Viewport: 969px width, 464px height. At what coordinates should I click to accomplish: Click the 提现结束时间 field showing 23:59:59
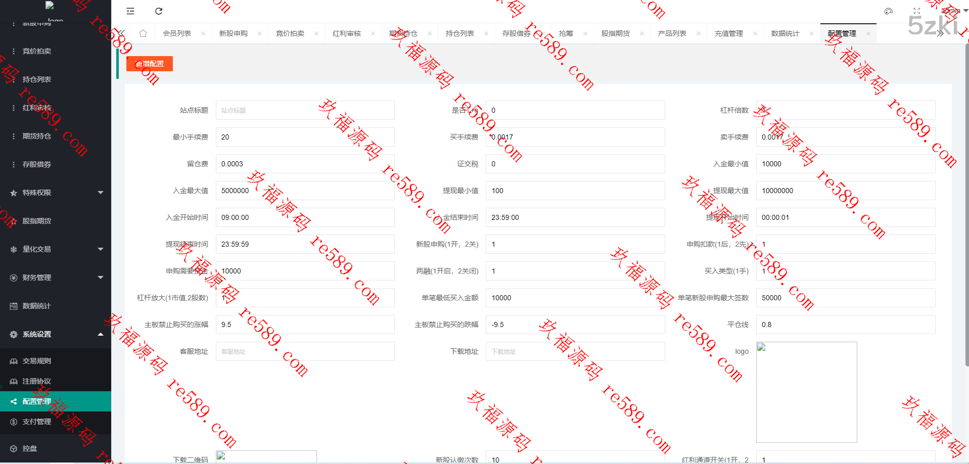pos(305,244)
